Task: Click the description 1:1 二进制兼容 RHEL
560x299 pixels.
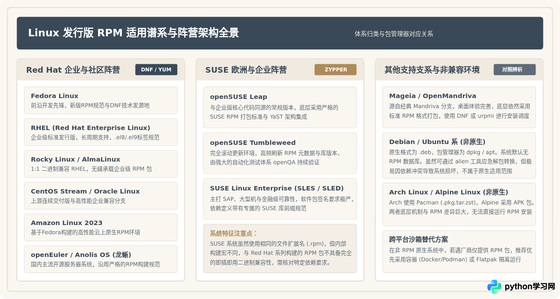Action: point(91,169)
